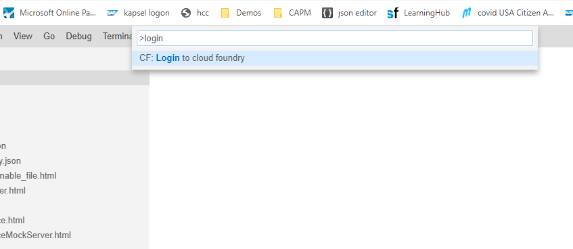
Task: Open the Terminal menu
Action: (117, 36)
